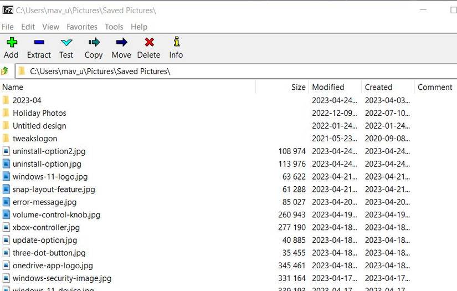Screen dimensions: 457x291
Task: Open the Favorites menu
Action: tap(82, 27)
